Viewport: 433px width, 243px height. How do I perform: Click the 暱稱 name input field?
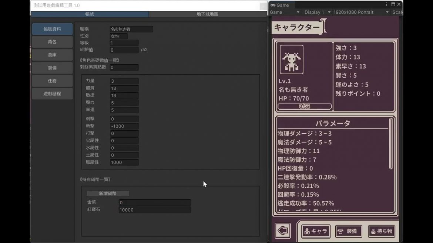[131, 29]
